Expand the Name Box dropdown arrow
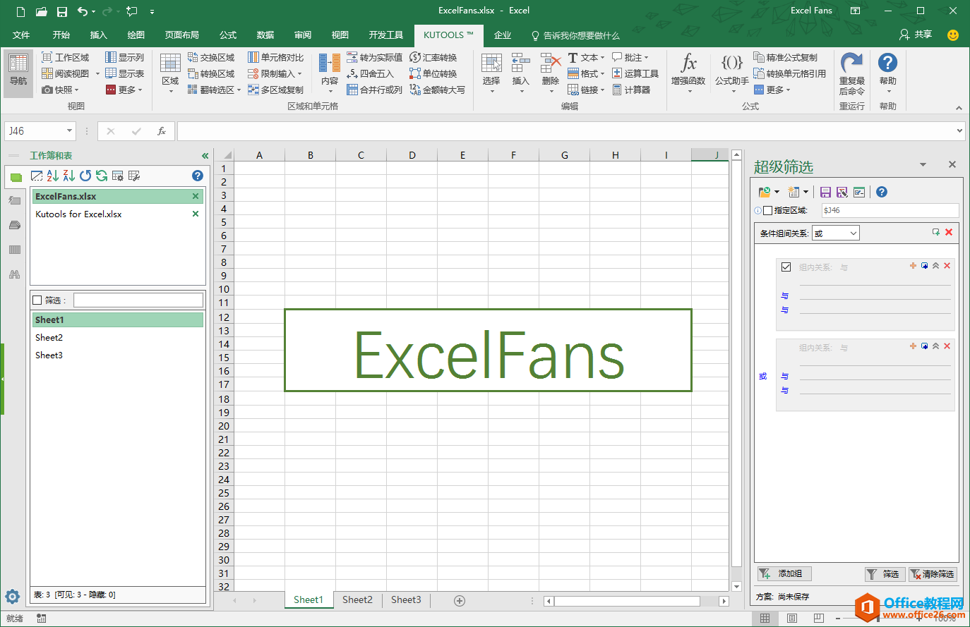970x627 pixels. (x=69, y=131)
